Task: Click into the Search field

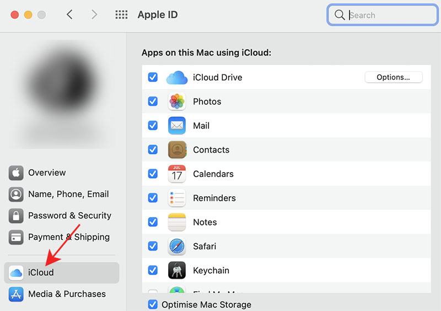Action: click(383, 15)
